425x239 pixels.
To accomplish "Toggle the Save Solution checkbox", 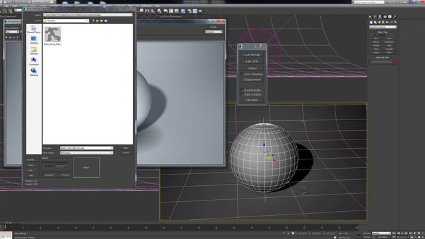I will pyautogui.click(x=242, y=94).
